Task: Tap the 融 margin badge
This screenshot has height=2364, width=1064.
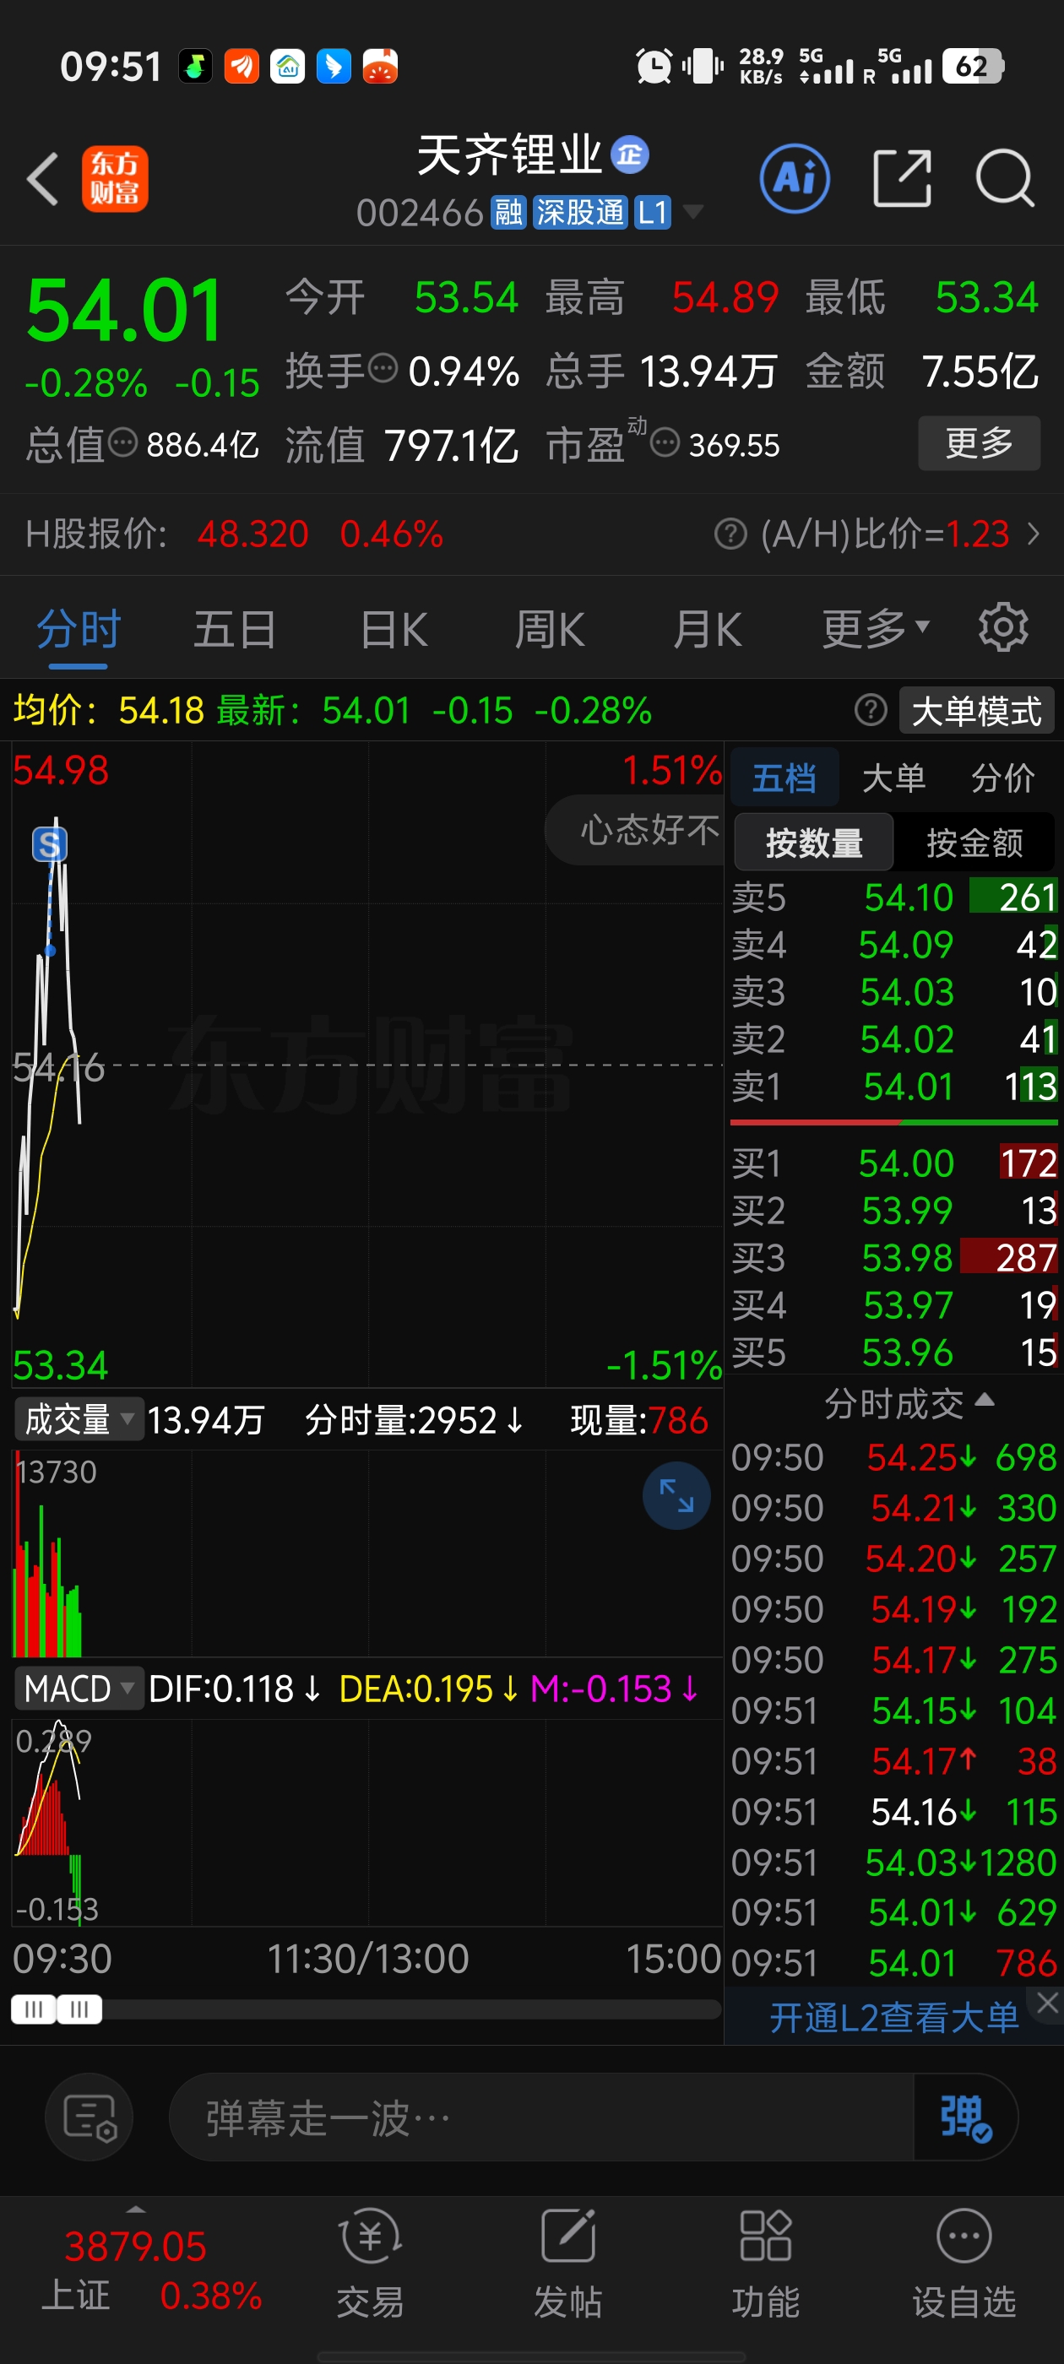Action: click(508, 213)
